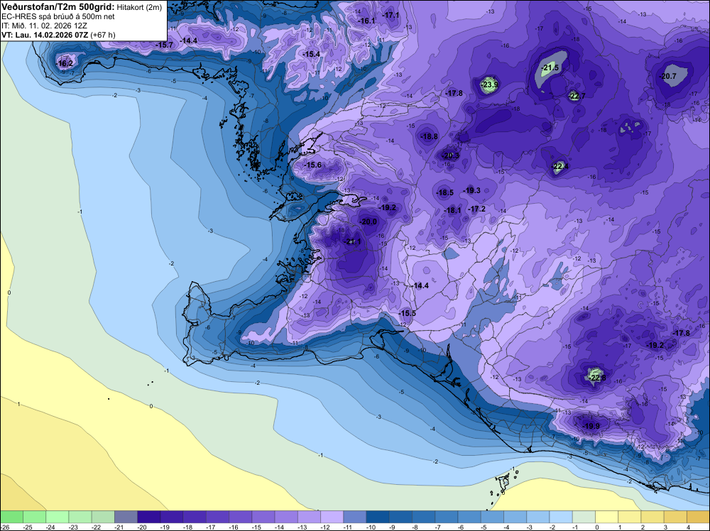
Task: Select the -19.3 temperature label
Action: pyautogui.click(x=472, y=190)
